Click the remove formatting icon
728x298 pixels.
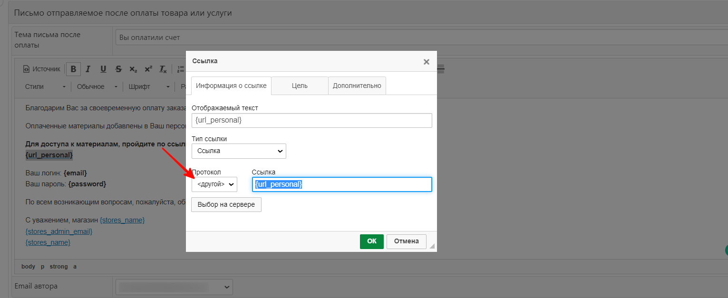[163, 69]
